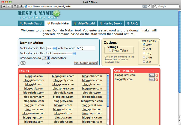
Task: Select blogsphers.com in Results
Action: 63,88
